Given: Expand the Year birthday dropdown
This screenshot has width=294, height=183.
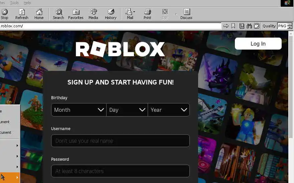Looking at the screenshot, I should (169, 110).
